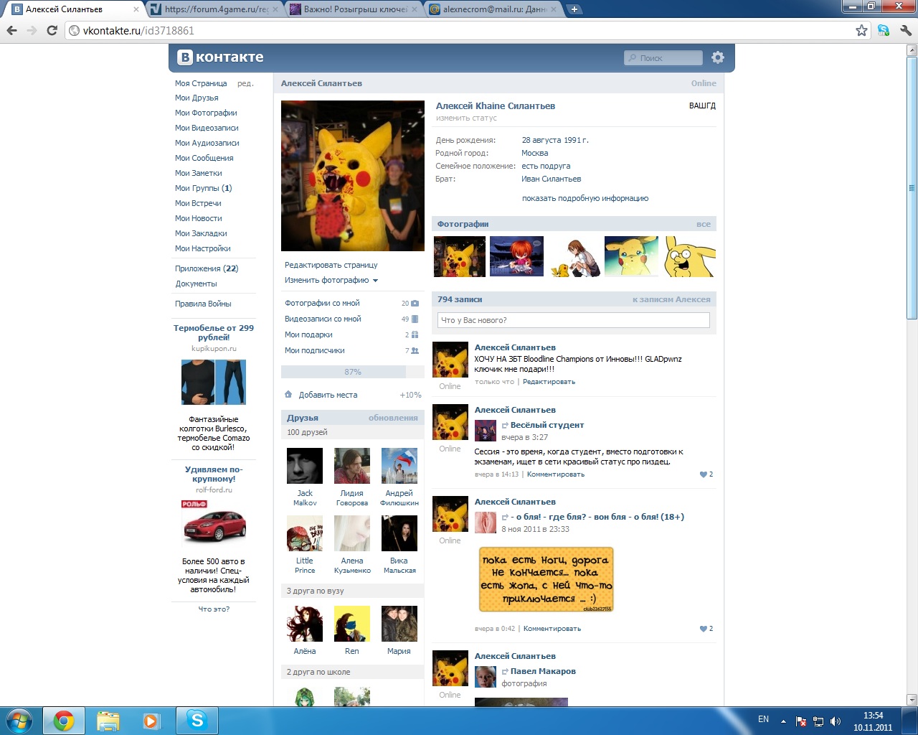
Task: Open Windows Explorer from the taskbar
Action: (x=108, y=721)
